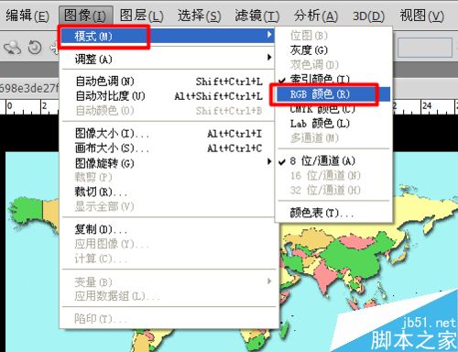The image size is (458, 352).
Task: Open the 3D(D) menu
Action: click(x=368, y=16)
